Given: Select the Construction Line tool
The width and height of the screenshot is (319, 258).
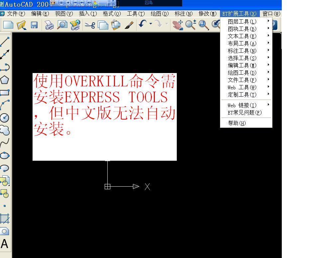Looking at the screenshot, I should 5,54.
